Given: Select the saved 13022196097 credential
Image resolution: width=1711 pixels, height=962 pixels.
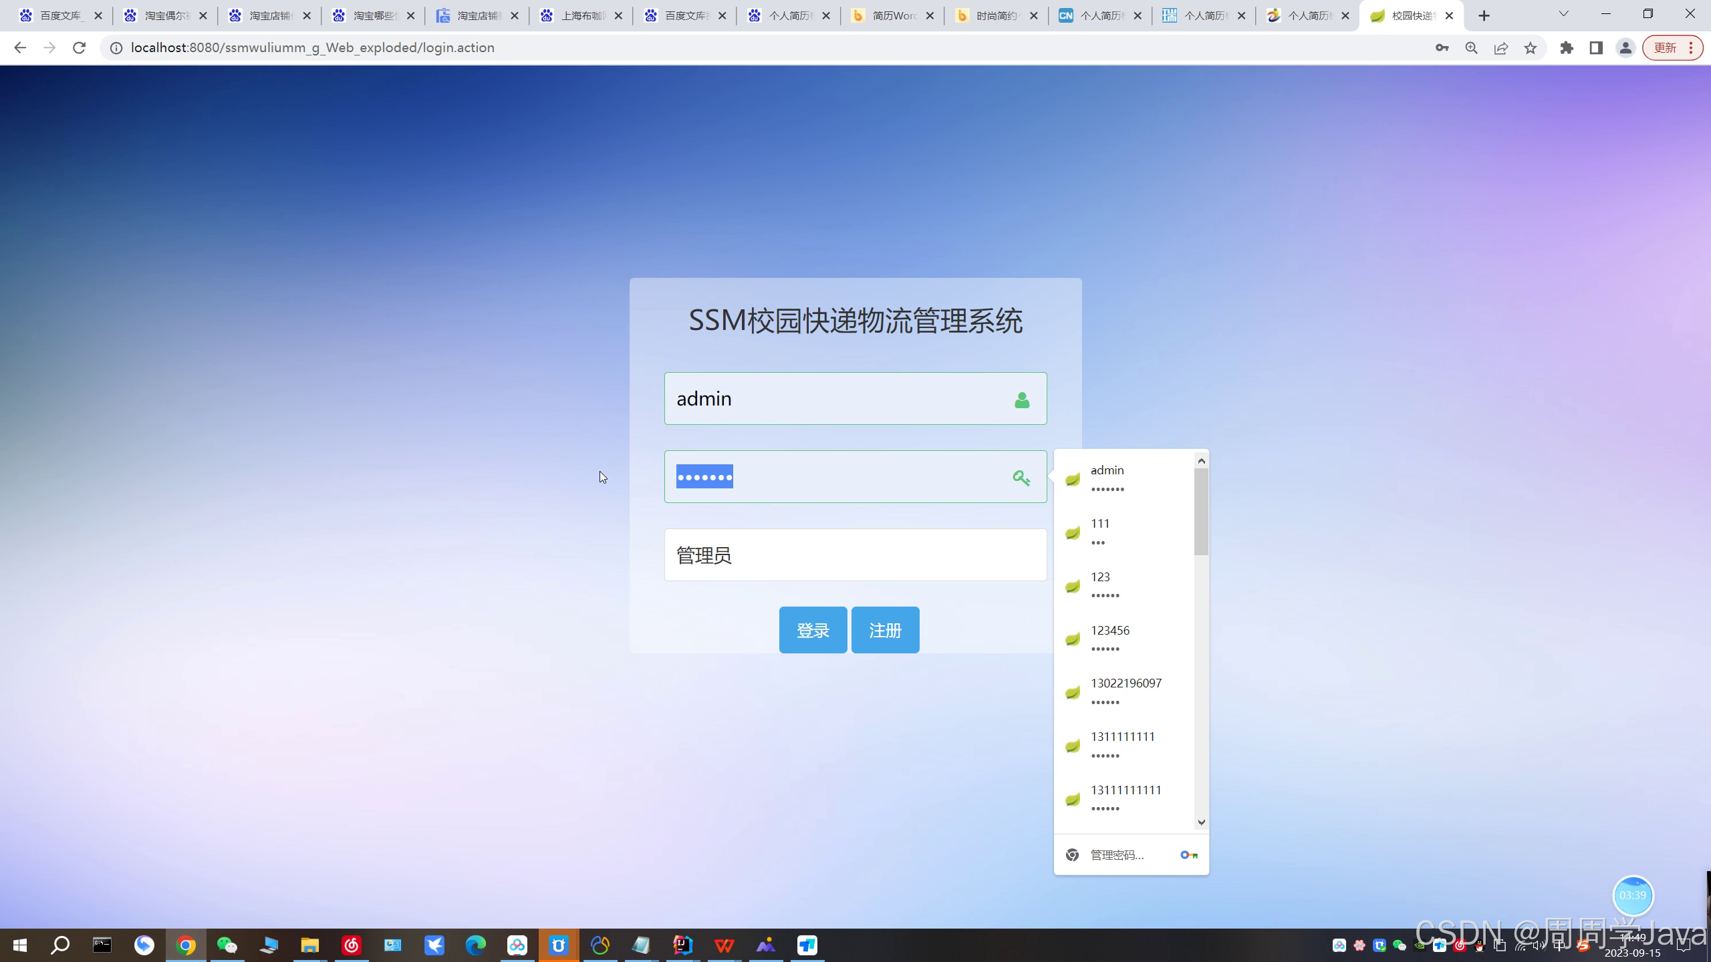Looking at the screenshot, I should click(x=1126, y=691).
